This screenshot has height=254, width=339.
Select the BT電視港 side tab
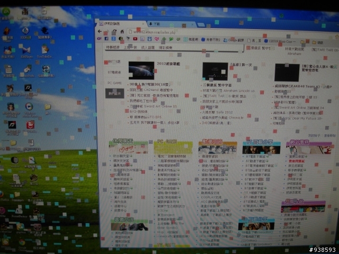[x=114, y=72]
